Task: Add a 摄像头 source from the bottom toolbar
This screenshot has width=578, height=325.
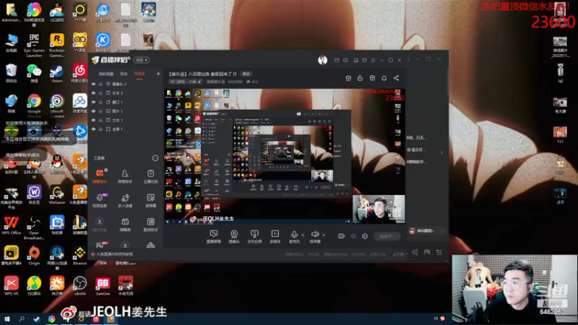Action: coord(234,237)
